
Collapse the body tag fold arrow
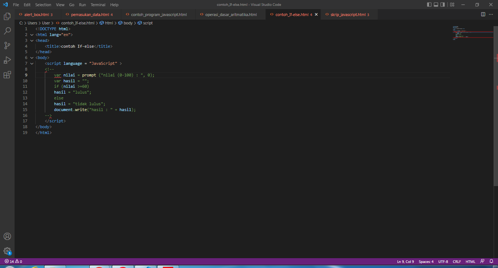[32, 58]
